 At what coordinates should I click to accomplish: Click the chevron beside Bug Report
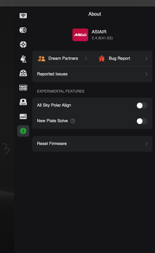tap(146, 58)
